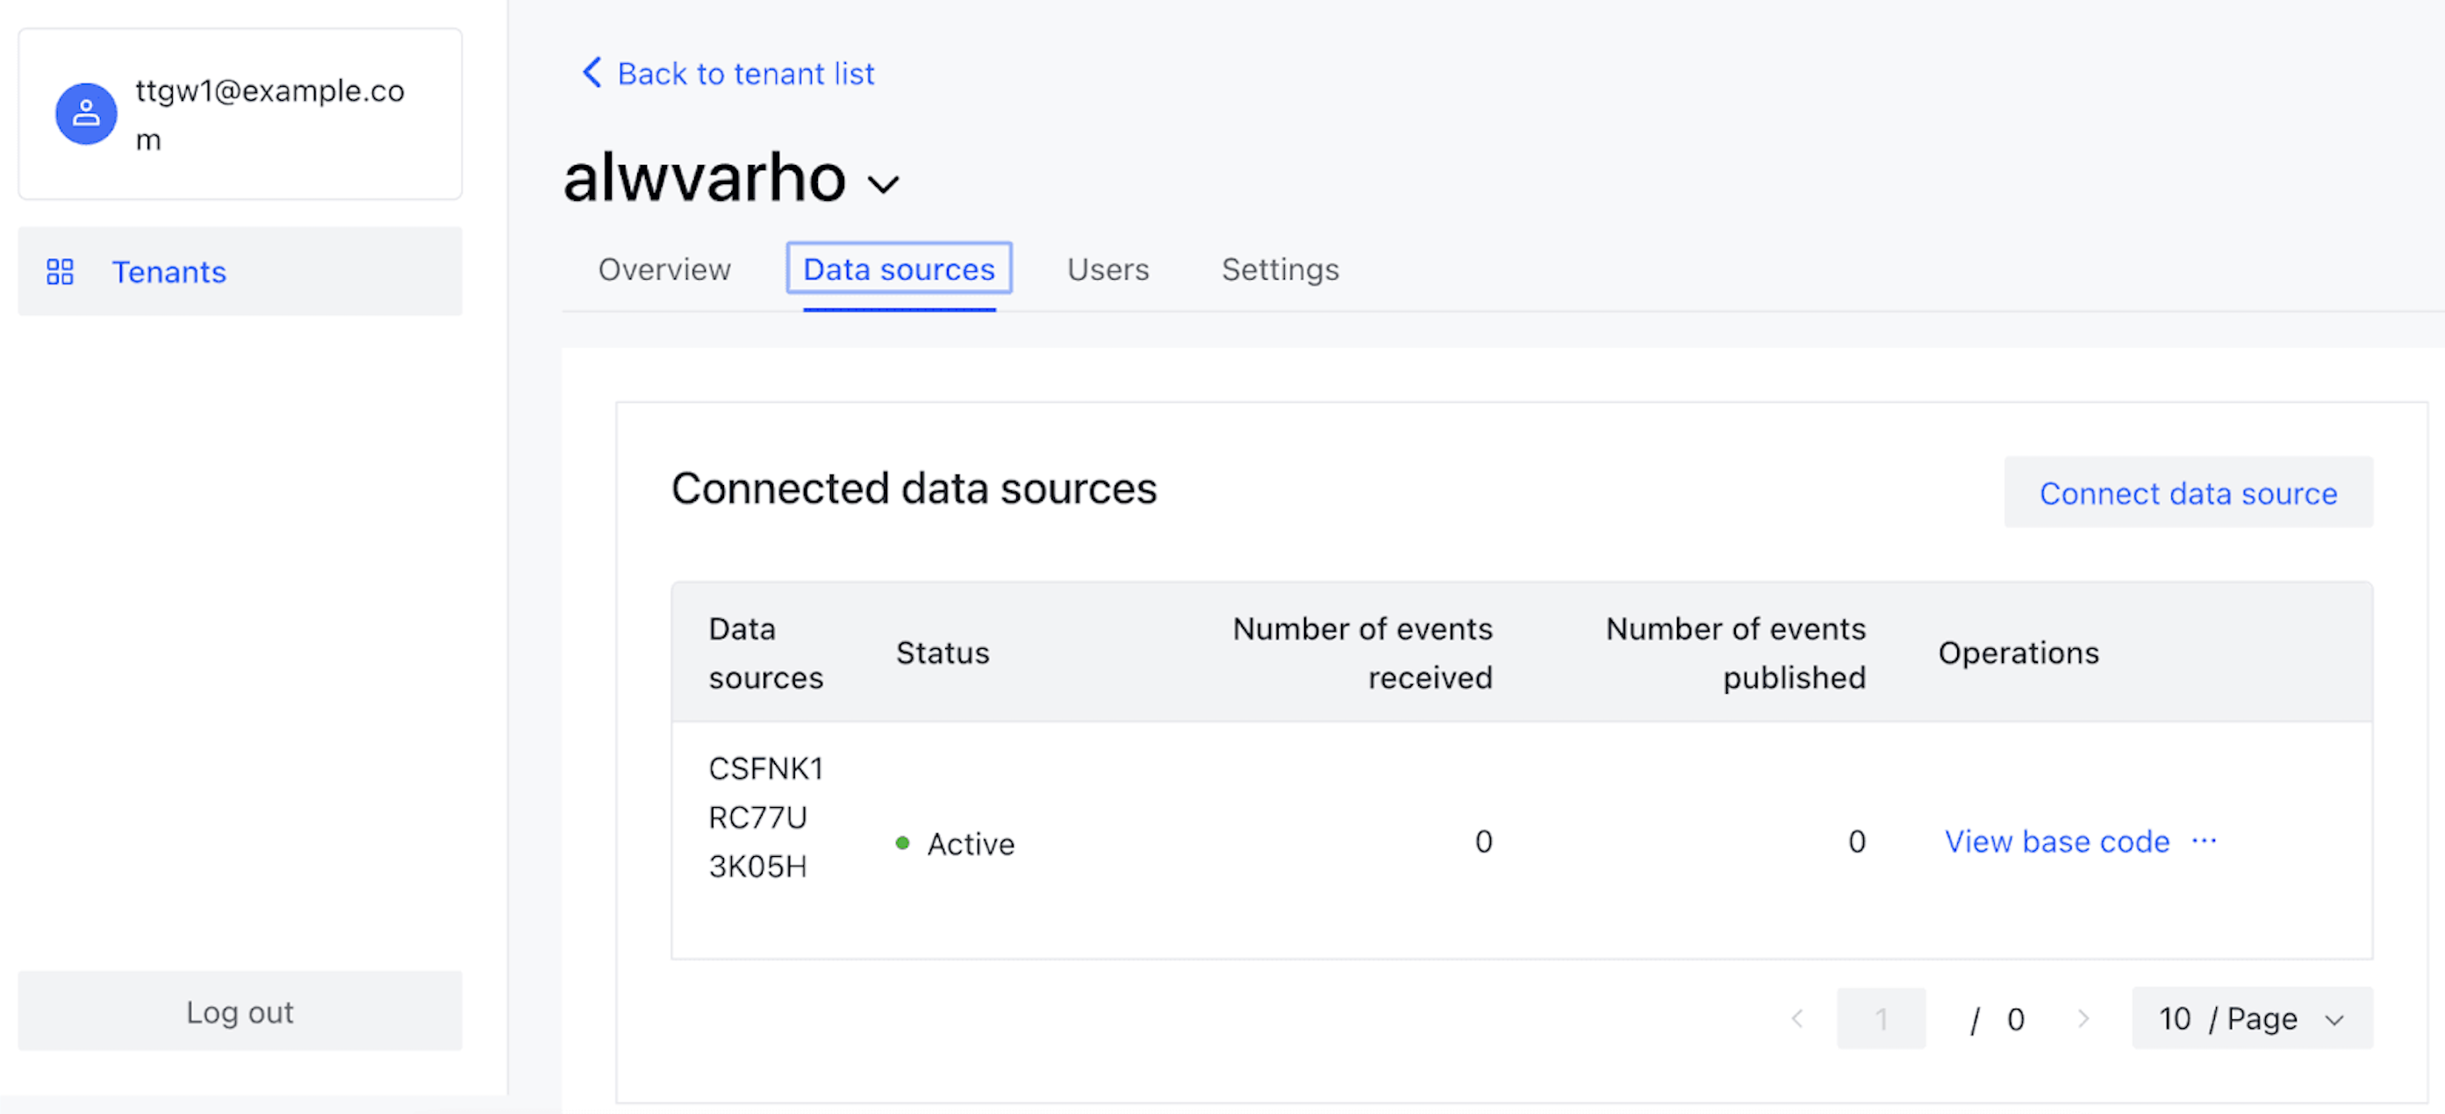2445x1114 pixels.
Task: Go to previous page arrow
Action: pos(1796,1018)
